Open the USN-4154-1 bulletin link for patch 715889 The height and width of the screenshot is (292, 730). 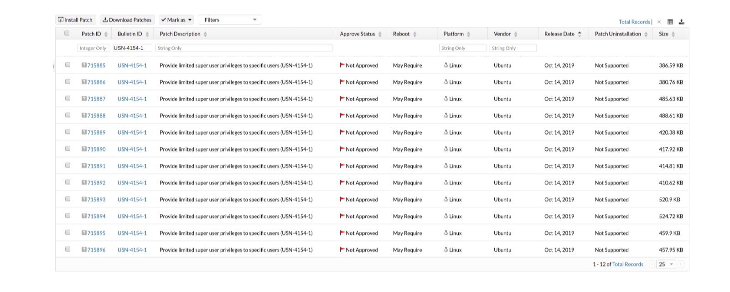pyautogui.click(x=132, y=132)
